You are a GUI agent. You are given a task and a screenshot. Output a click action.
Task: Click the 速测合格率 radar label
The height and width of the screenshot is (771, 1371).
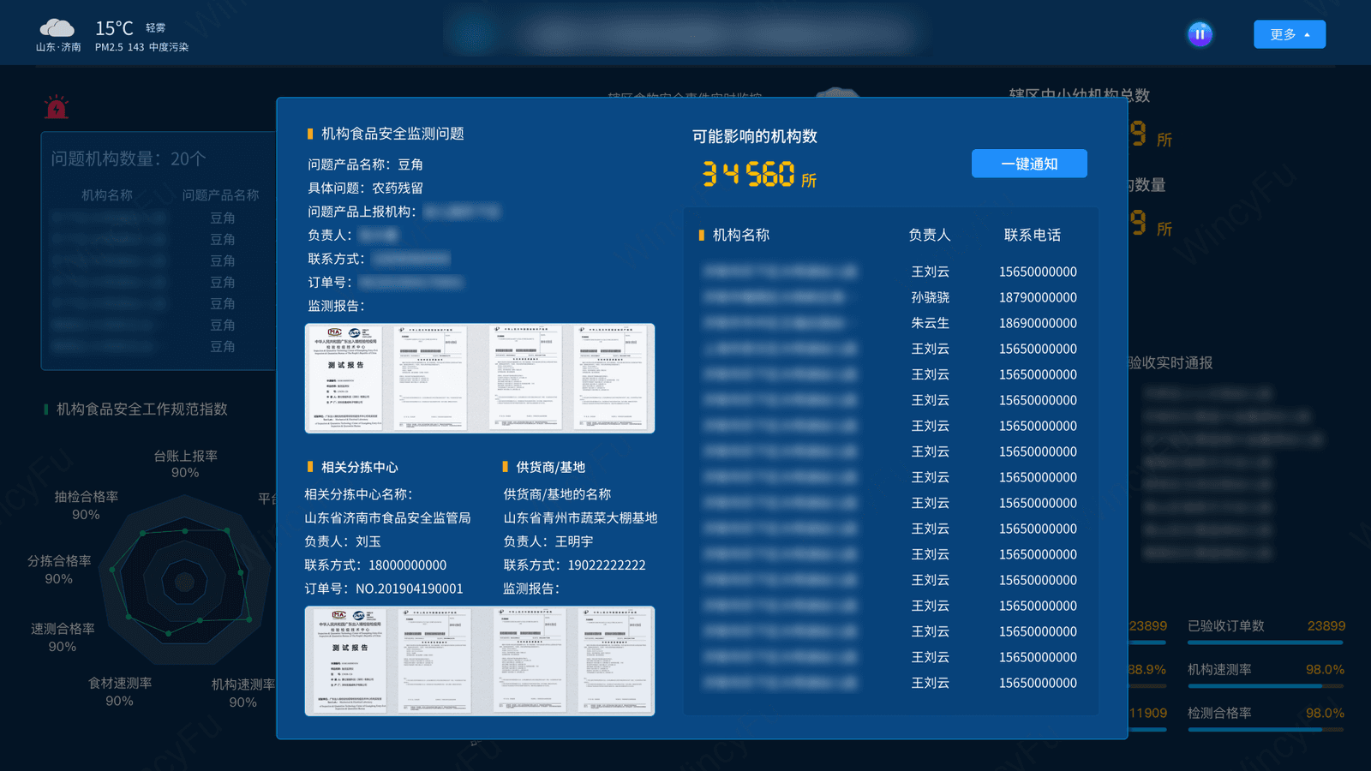click(x=63, y=629)
